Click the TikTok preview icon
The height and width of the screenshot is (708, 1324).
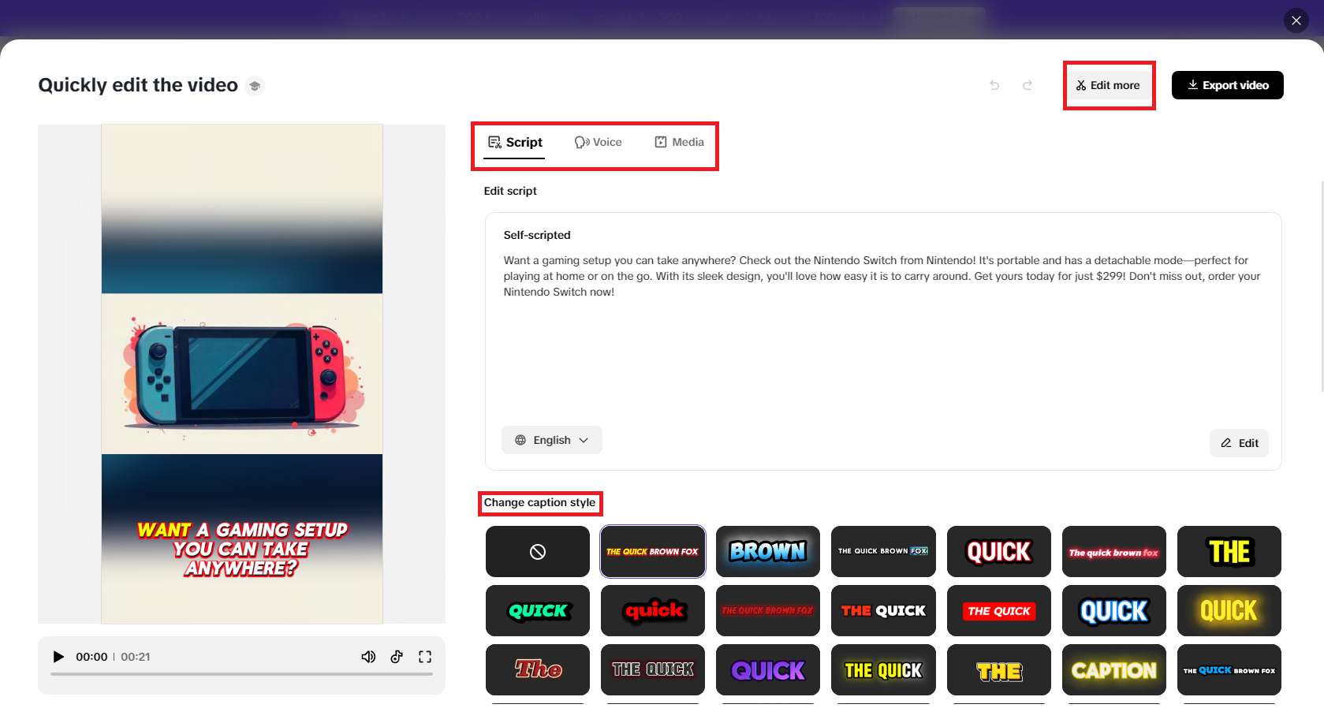pyautogui.click(x=397, y=657)
